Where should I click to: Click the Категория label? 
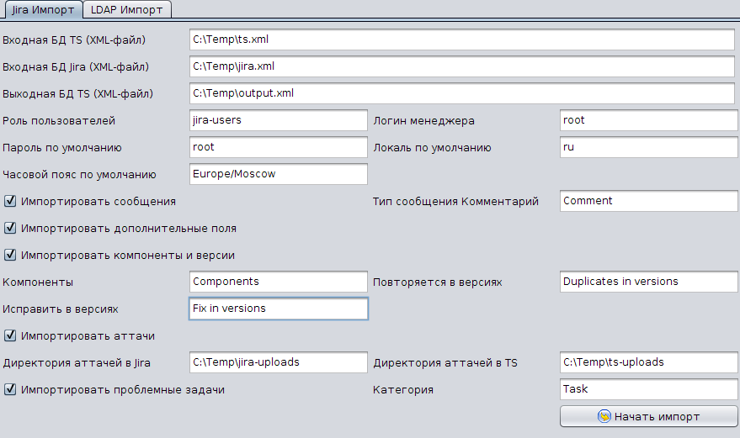pyautogui.click(x=403, y=389)
